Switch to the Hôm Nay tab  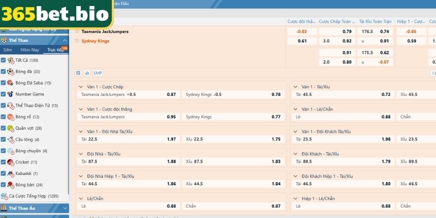[30, 50]
